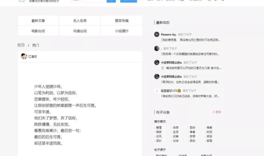The image size is (264, 156).
Task: Click the 句子分类 section heading
Action: point(163,112)
